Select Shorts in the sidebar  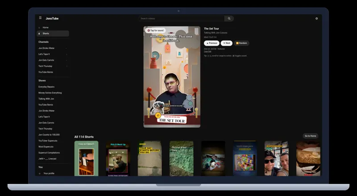(x=53, y=33)
